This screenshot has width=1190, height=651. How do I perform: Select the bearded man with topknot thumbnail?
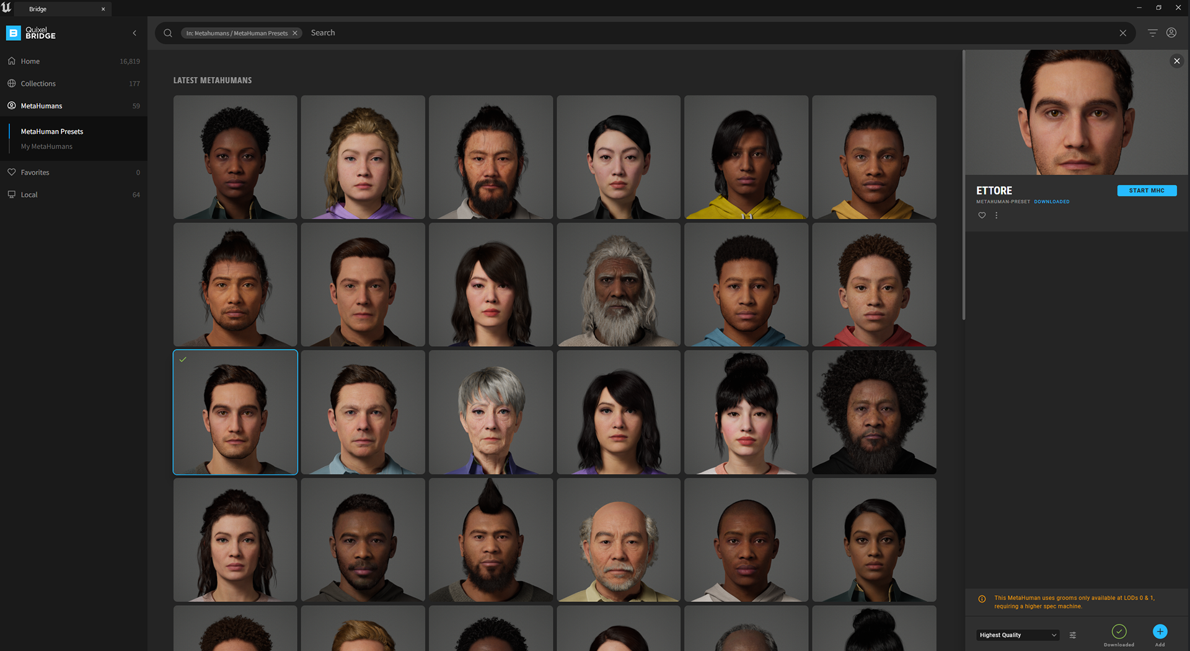491,157
